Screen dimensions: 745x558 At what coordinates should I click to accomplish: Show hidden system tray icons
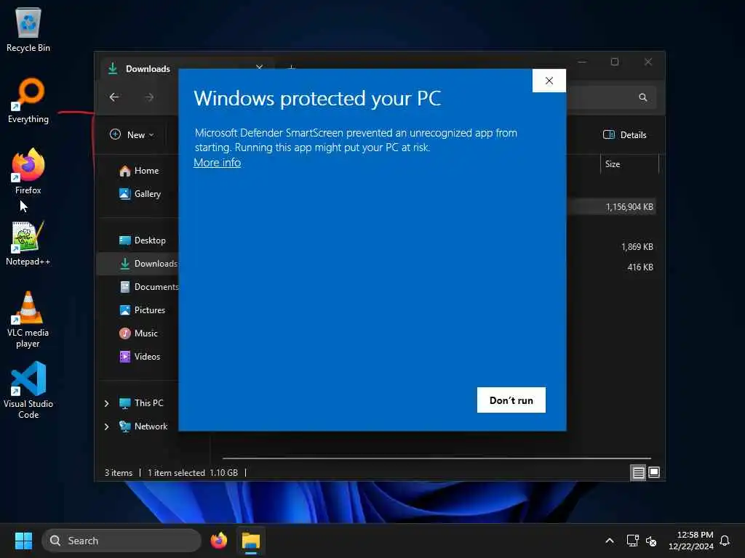click(610, 541)
